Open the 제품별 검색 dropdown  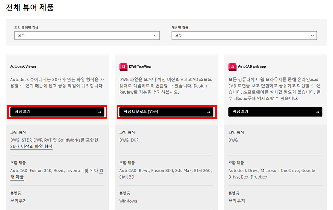pyautogui.click(x=244, y=36)
